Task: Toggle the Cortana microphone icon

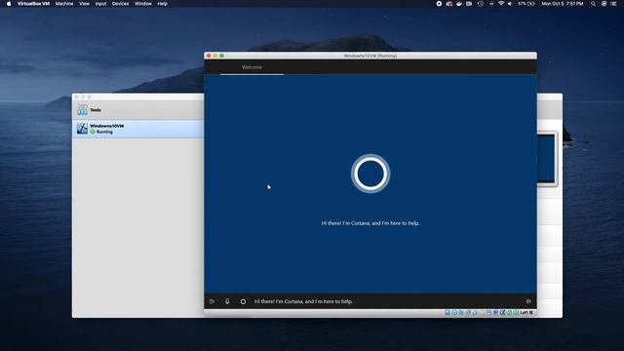Action: [x=227, y=301]
